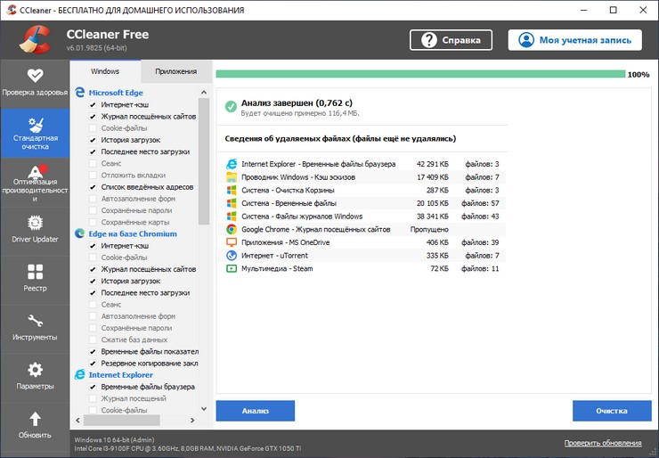Viewport: 659px width, 458px height.
Task: Open the Health Check (Проверка здоровья) section
Action: pos(35,84)
